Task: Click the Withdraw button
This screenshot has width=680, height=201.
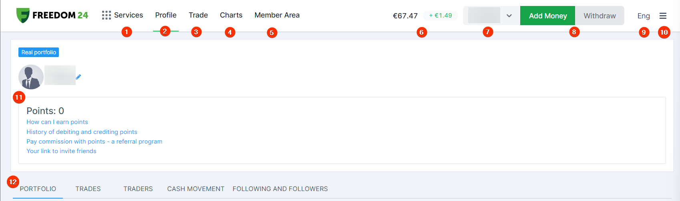Action: pos(600,16)
